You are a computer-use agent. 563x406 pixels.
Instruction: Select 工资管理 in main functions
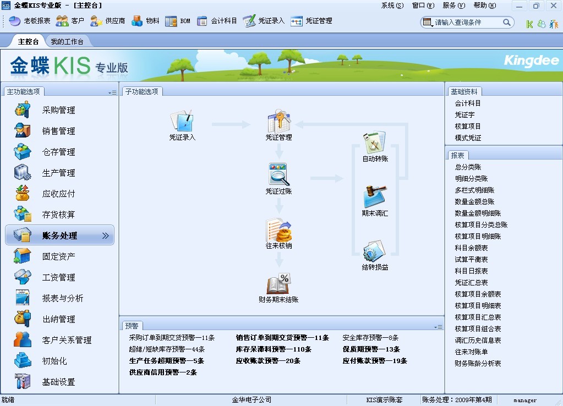59,277
